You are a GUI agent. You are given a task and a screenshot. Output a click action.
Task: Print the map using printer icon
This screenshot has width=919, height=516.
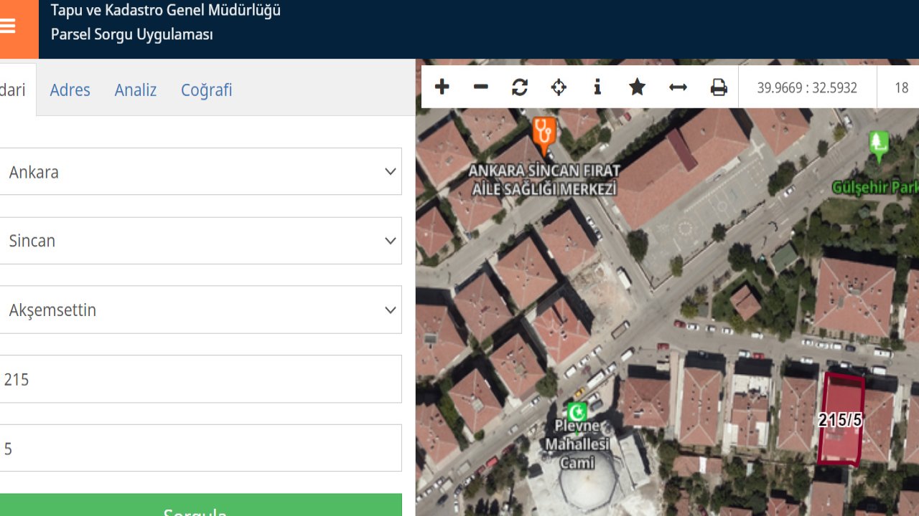719,87
